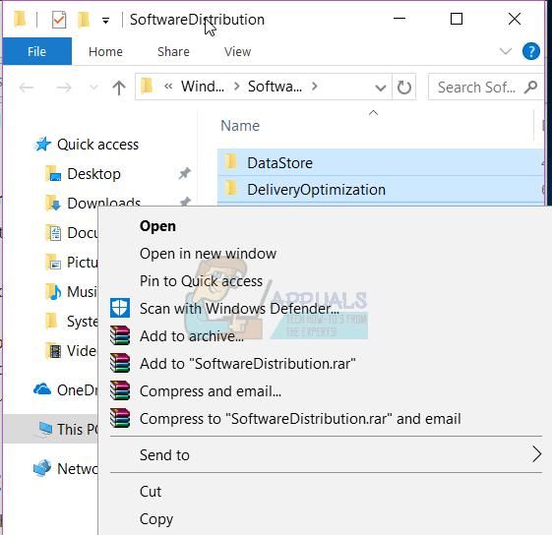Click the Send to menu entry
Viewport: 552px width, 535px height.
pos(164,455)
